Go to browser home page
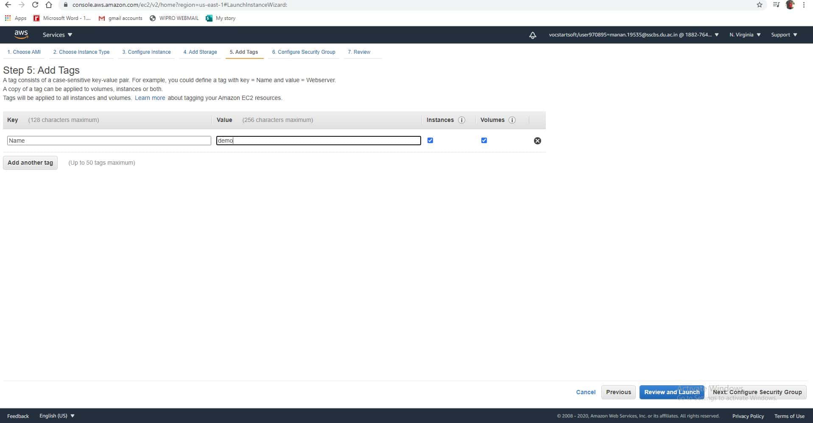The width and height of the screenshot is (813, 423). pyautogui.click(x=49, y=5)
